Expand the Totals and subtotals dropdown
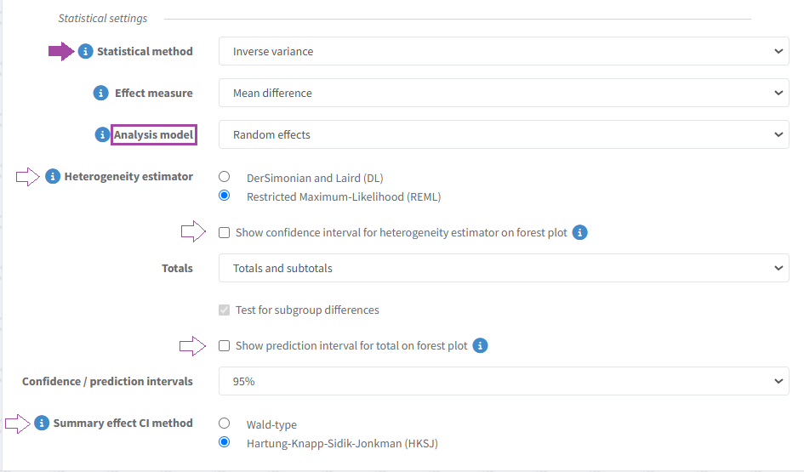 click(504, 268)
